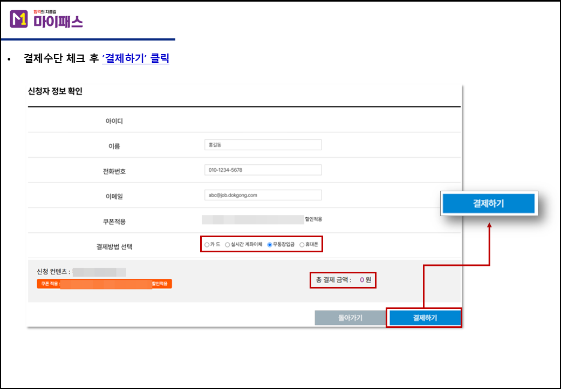This screenshot has height=389, width=561.
Task: Click the 결제방법 선택 label
Action: 114,247
